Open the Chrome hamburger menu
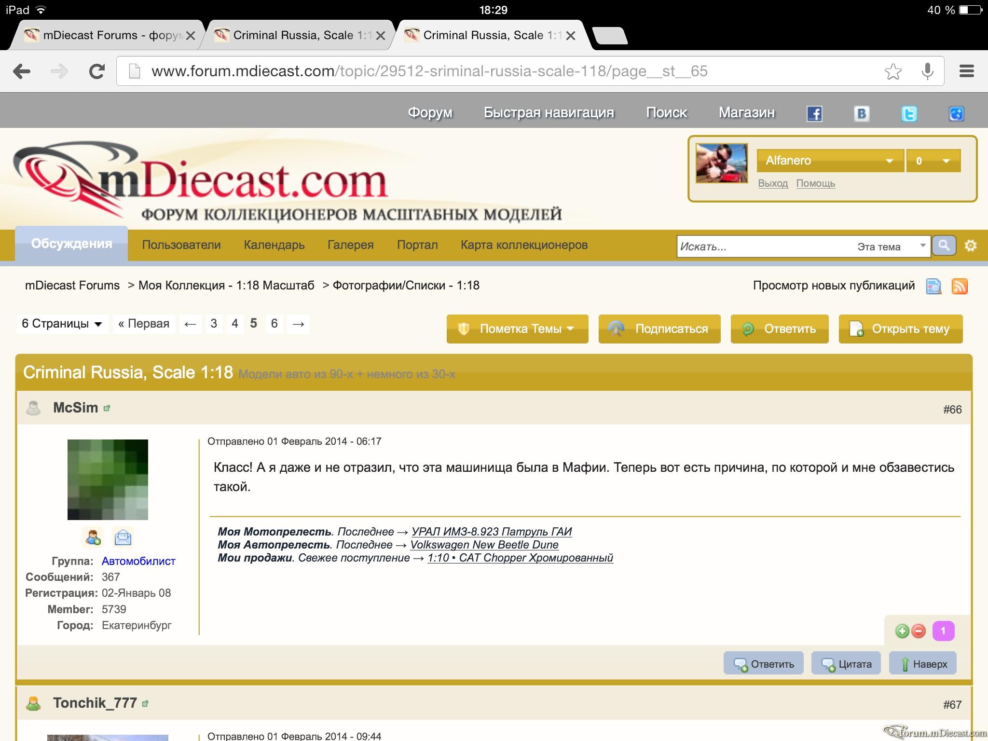 click(x=967, y=71)
